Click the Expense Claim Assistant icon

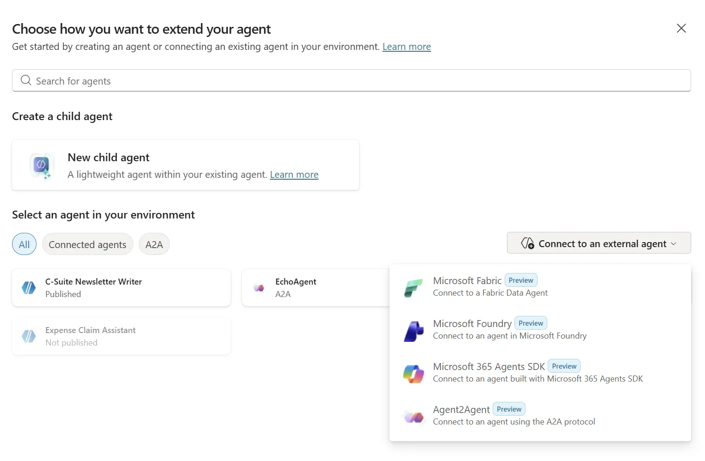pyautogui.click(x=29, y=336)
